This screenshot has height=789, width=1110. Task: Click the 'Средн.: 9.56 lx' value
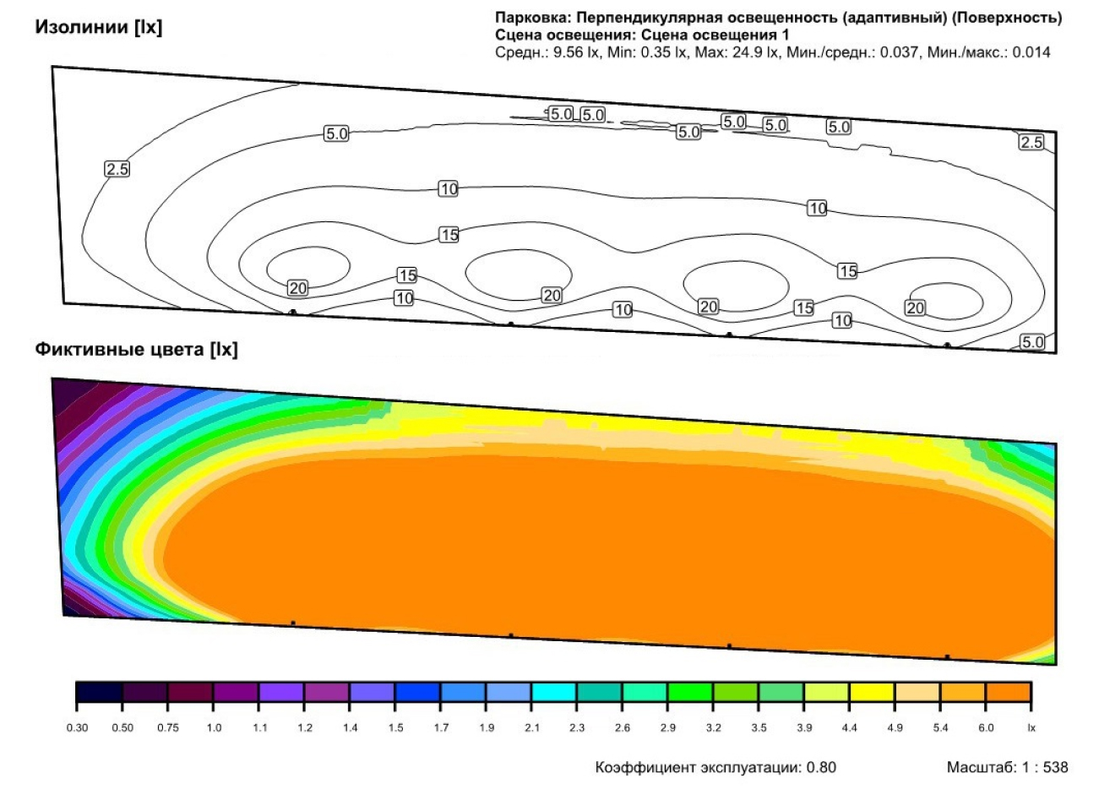547,52
